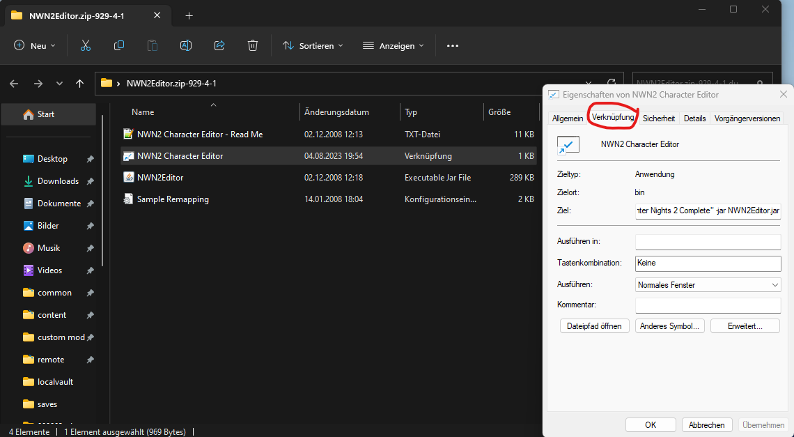This screenshot has width=794, height=437.
Task: Unpin Downloads using its pin icon
Action: 90,181
